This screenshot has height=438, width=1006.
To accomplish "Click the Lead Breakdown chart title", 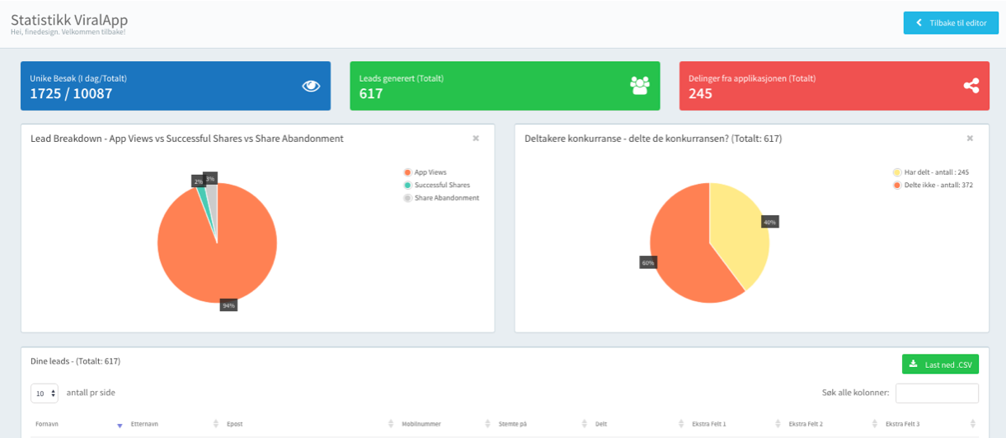I will tap(187, 139).
